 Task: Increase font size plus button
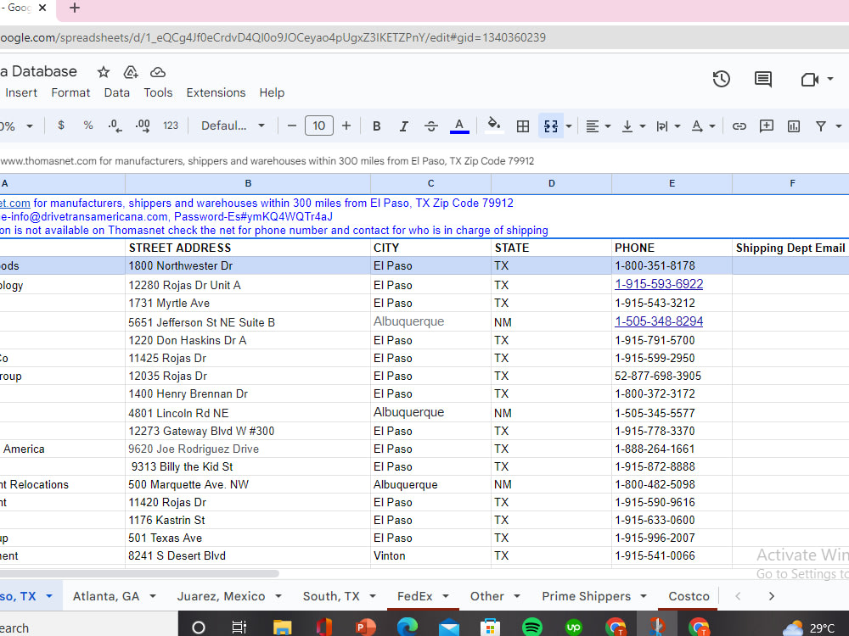click(x=346, y=126)
